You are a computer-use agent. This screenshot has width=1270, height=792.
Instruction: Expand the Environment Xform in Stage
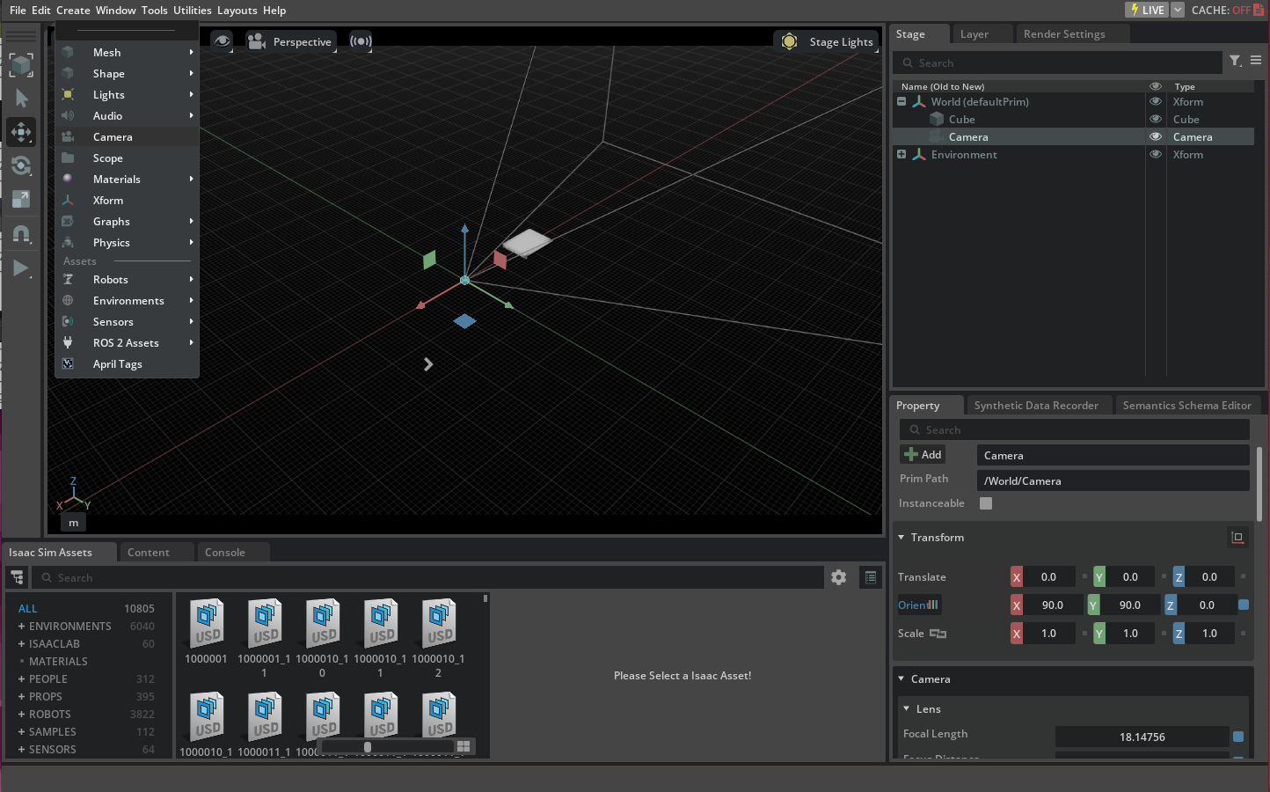click(901, 154)
